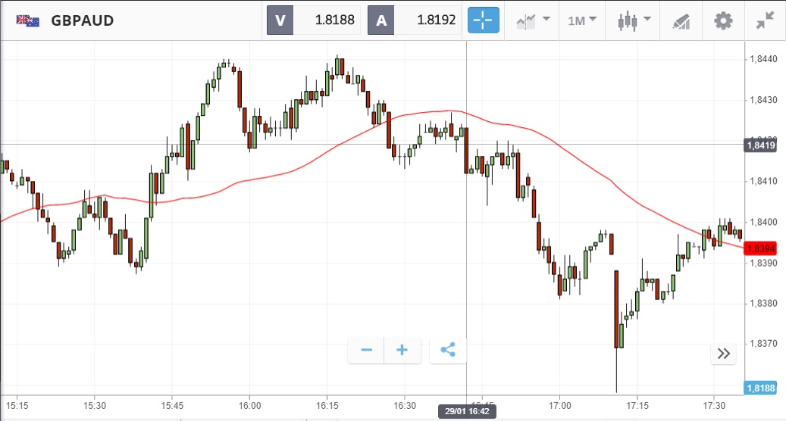Viewport: 786px width, 421px height.
Task: Click the red 1.8394 moving average price label
Action: 760,248
